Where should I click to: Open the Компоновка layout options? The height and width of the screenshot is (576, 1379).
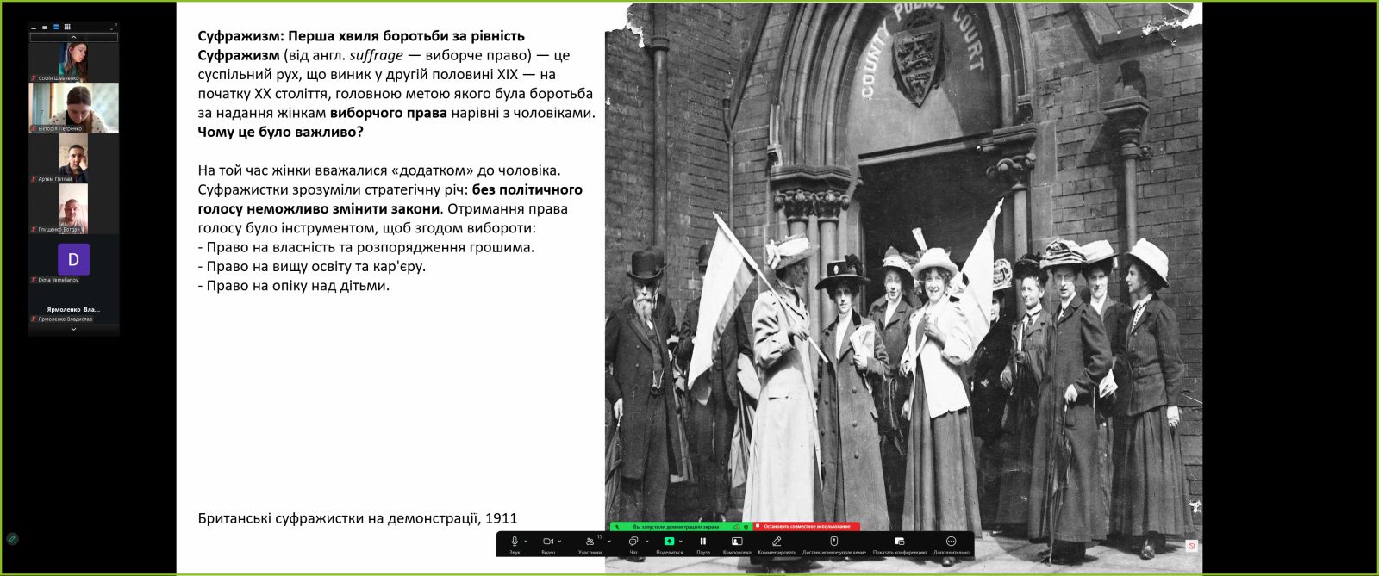pos(737,542)
